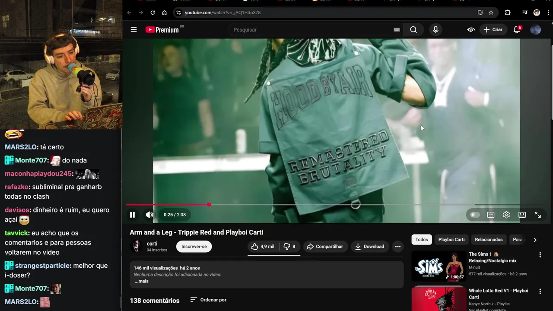Click 146 mil visualizações text
The width and height of the screenshot is (553, 311).
click(x=156, y=268)
